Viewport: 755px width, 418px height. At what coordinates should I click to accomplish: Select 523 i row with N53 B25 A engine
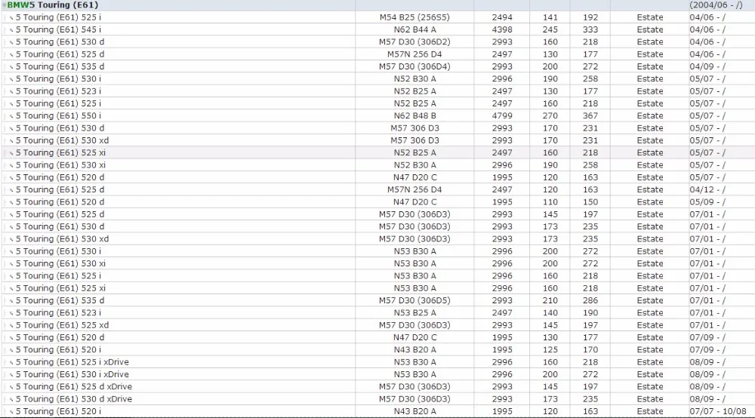click(x=377, y=312)
